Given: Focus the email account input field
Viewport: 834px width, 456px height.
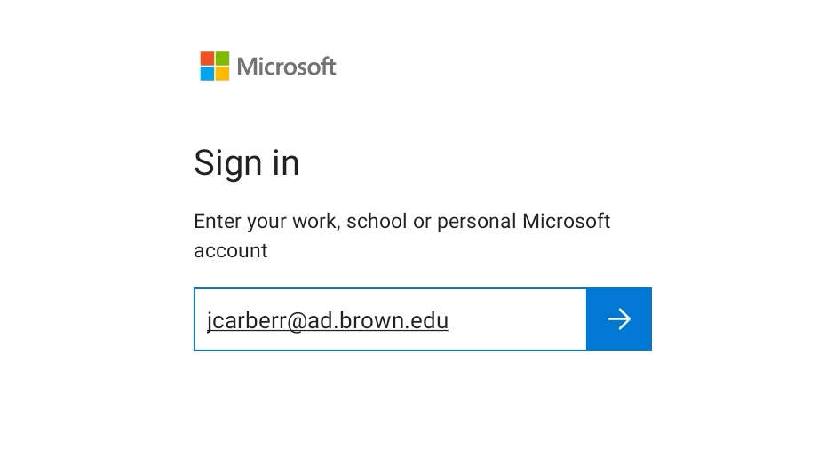Looking at the screenshot, I should (x=391, y=319).
